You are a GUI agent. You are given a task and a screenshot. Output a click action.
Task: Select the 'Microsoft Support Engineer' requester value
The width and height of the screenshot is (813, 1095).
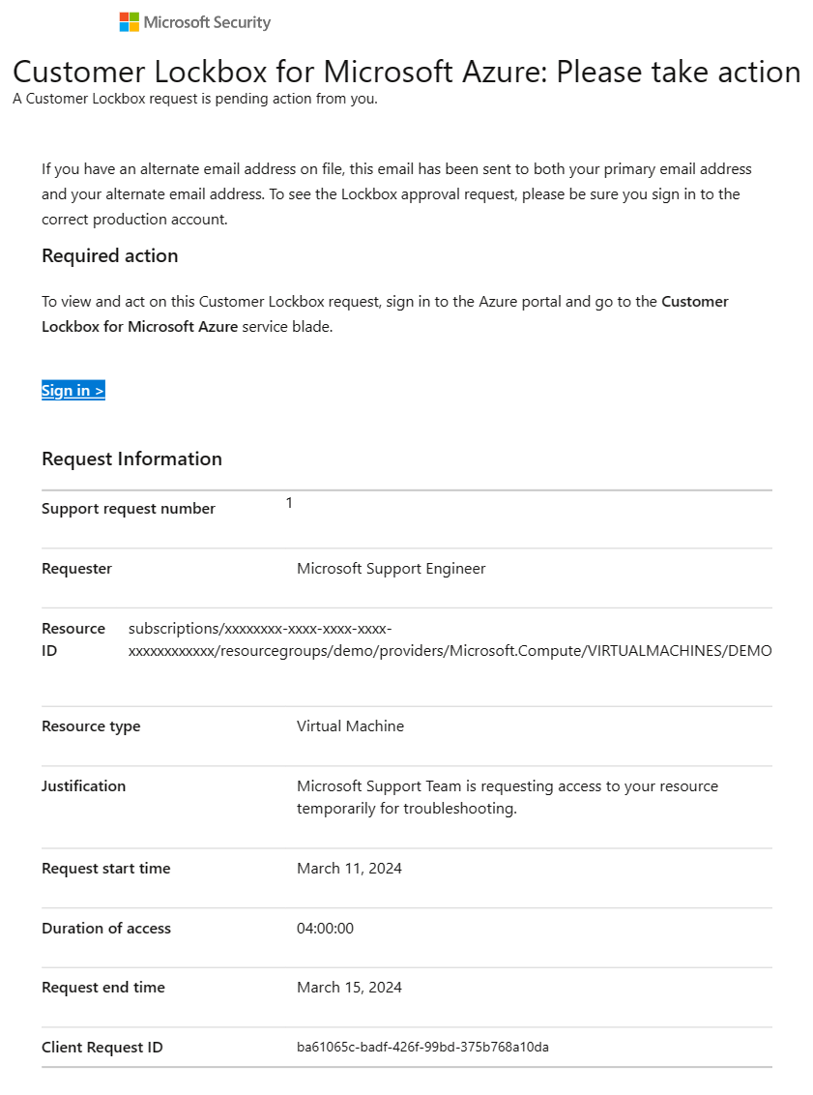pyautogui.click(x=392, y=569)
